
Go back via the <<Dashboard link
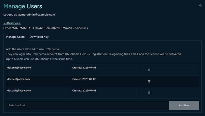12,23
